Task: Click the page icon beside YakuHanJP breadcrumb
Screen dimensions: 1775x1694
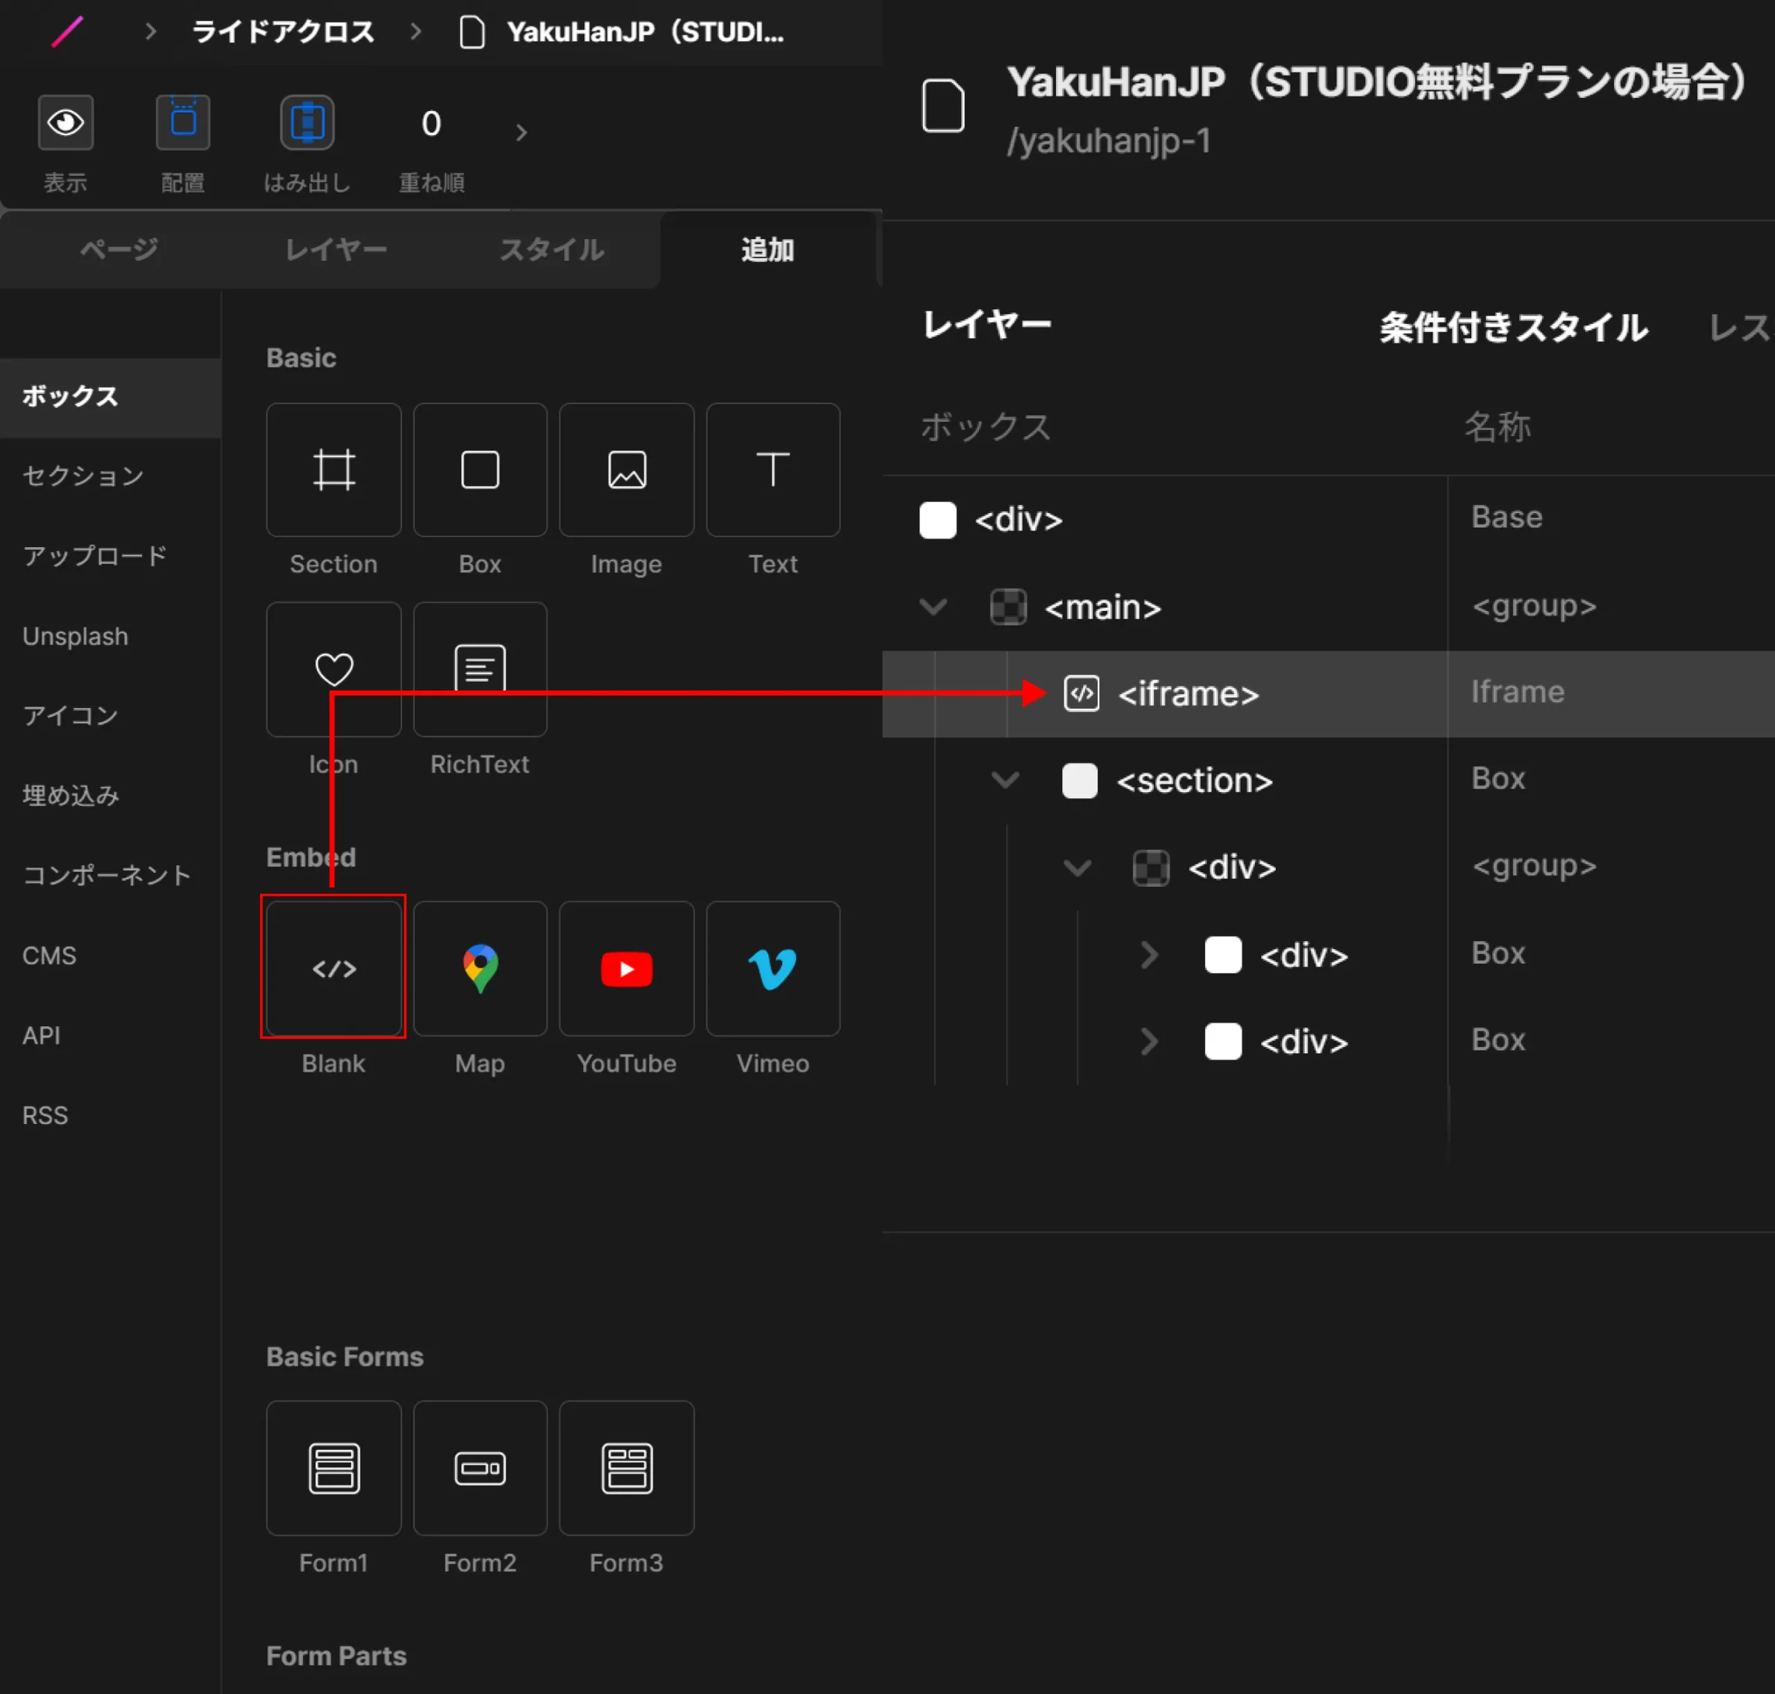Action: coord(472,33)
